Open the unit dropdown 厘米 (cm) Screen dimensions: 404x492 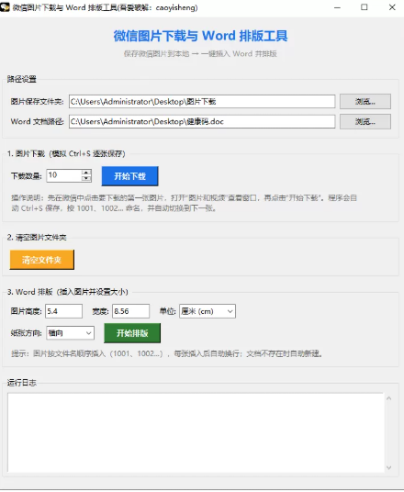208,311
